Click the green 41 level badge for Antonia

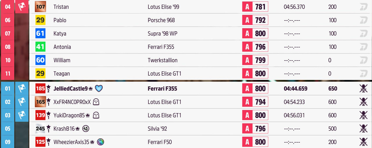click(40, 47)
